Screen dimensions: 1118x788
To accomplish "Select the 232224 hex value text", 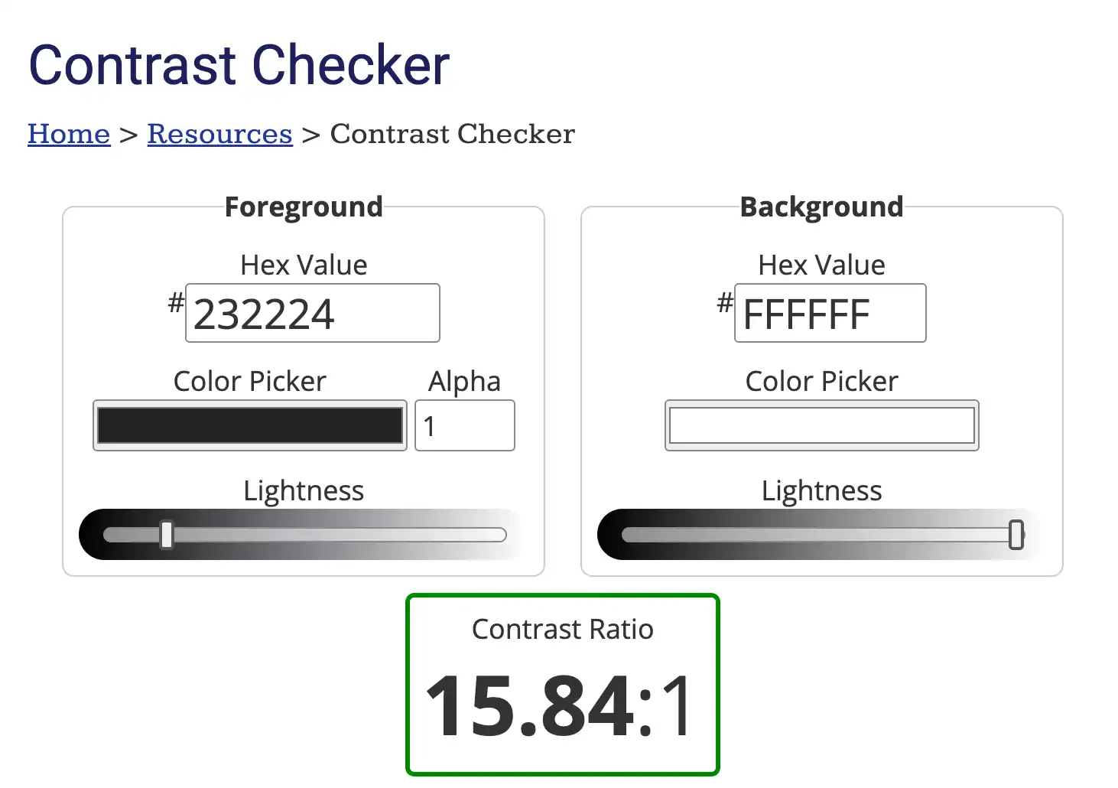I will click(265, 313).
